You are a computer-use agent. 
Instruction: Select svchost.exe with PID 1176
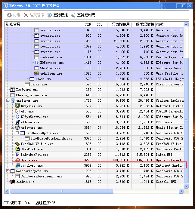point(94,52)
